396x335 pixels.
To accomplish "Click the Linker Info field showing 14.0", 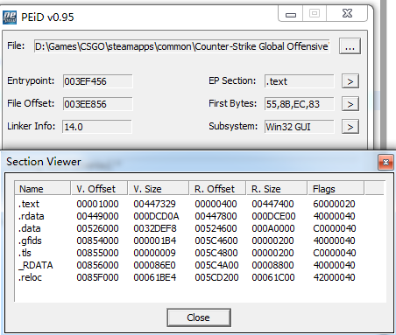I will tap(97, 127).
